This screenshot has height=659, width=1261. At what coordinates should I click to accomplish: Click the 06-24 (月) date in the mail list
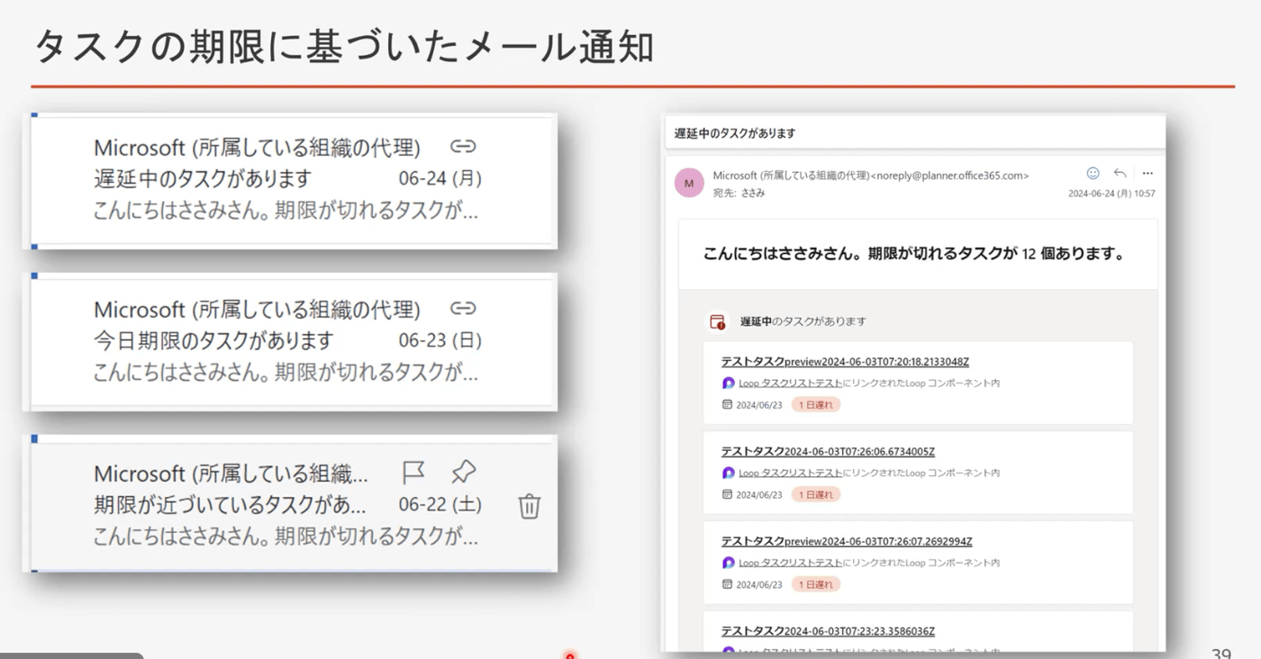coord(440,178)
